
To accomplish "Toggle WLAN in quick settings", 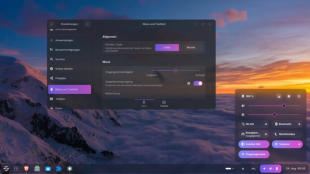I will click(x=251, y=124).
